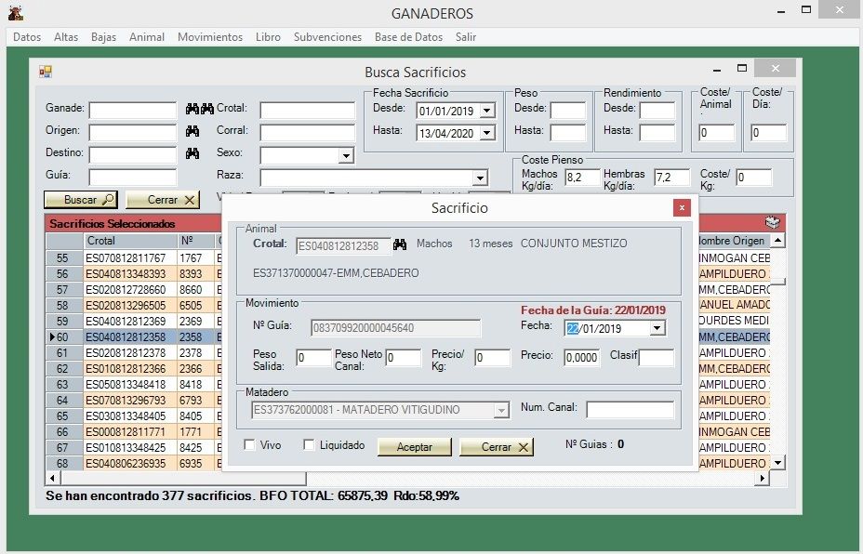Click the leftmost binoculars icon beside Ganade field
Viewport: 863px width, 554px height.
click(x=193, y=109)
